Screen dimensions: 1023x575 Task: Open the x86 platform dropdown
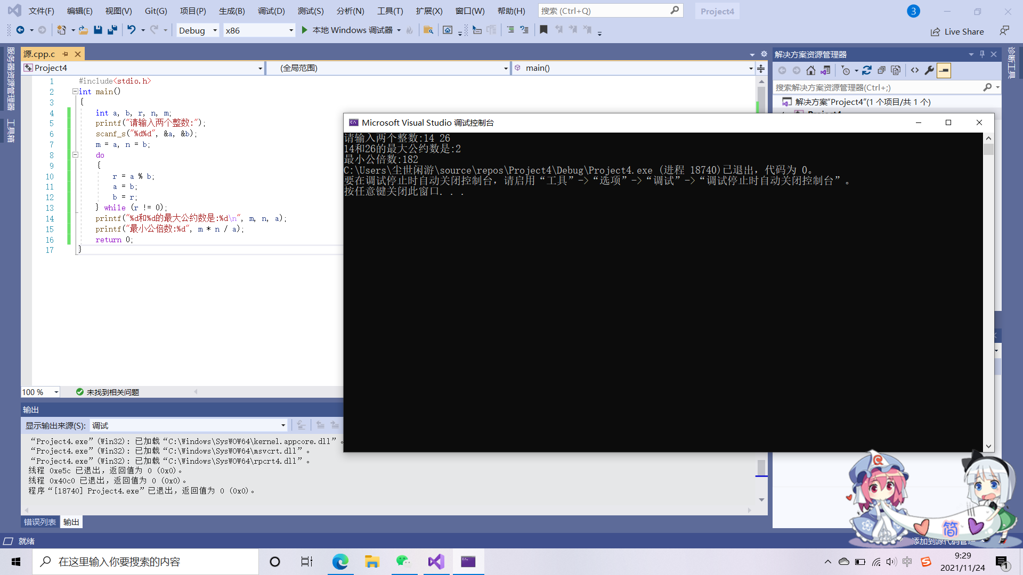point(291,30)
